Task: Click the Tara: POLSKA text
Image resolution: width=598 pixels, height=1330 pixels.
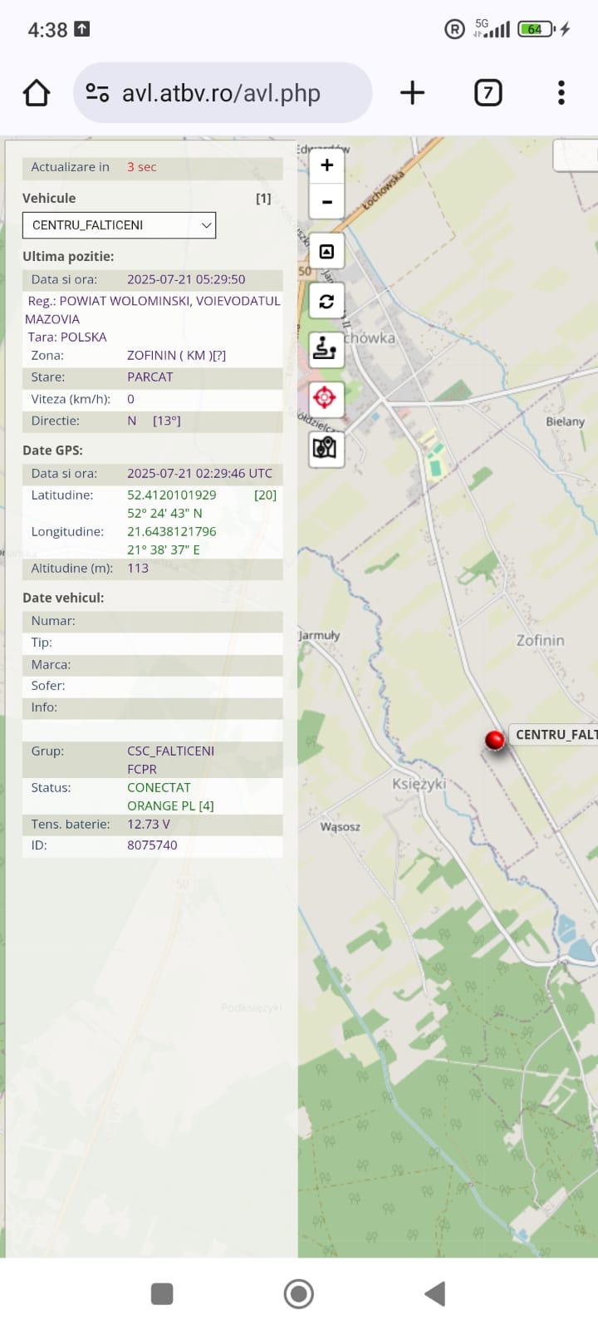Action: [67, 337]
